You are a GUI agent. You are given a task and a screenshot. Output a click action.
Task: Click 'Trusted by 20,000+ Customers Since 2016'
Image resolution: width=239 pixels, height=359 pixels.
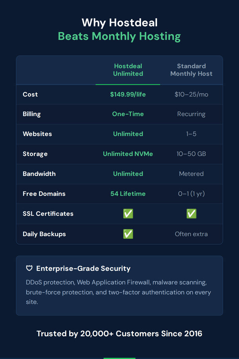pyautogui.click(x=119, y=333)
